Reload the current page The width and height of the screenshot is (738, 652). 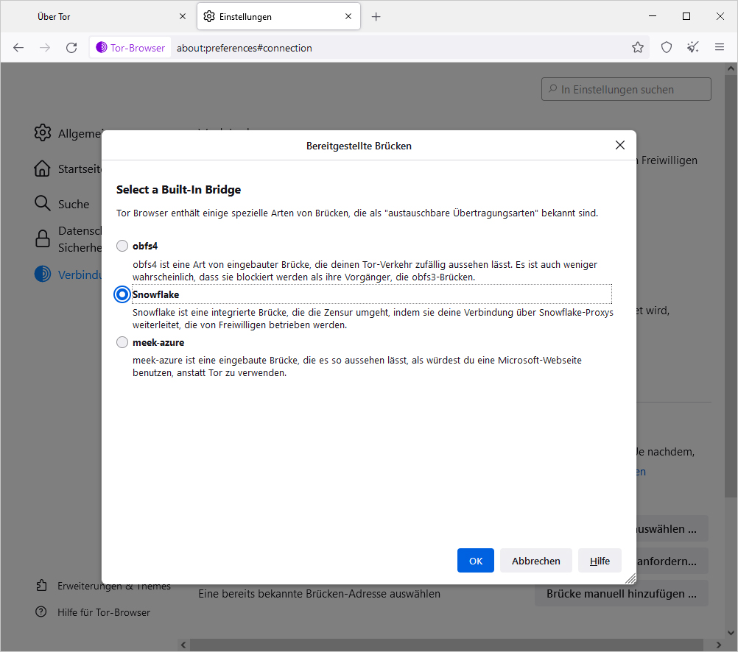click(x=71, y=48)
